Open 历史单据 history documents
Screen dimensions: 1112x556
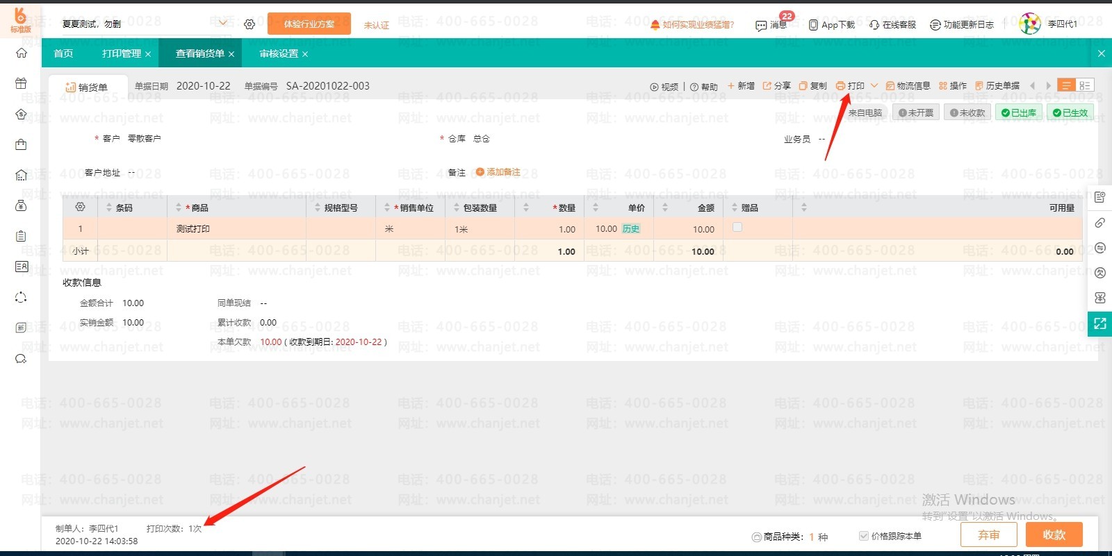997,86
